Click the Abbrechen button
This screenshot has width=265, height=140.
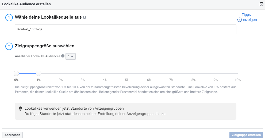pos(12,135)
